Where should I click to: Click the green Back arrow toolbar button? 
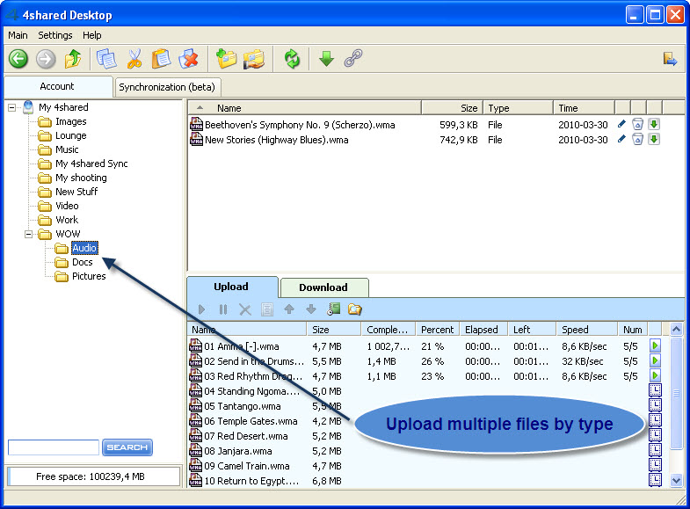pyautogui.click(x=18, y=59)
